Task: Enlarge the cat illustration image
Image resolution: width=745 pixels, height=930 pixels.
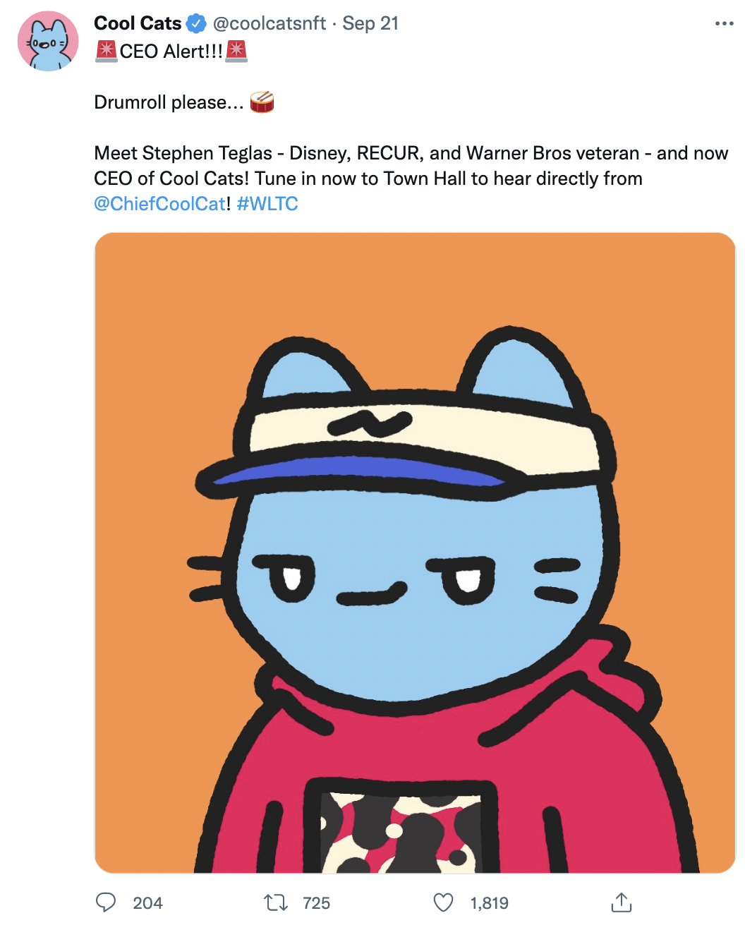Action: pos(415,552)
